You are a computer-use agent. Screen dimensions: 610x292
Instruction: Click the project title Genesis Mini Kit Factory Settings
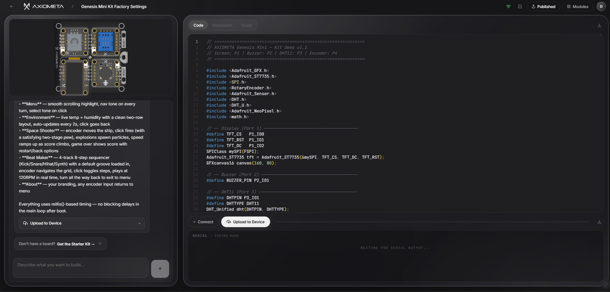[114, 7]
